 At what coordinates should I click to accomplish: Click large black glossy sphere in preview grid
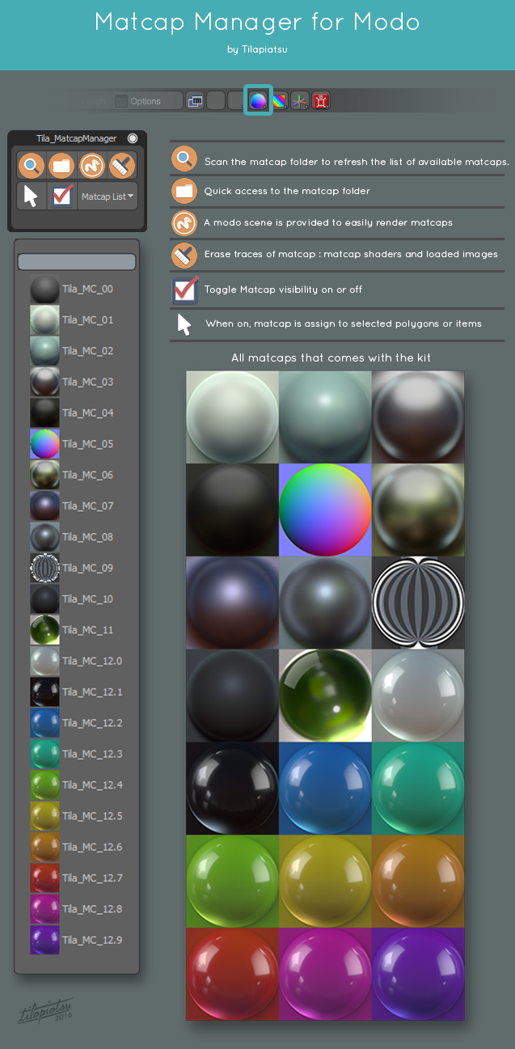[x=232, y=788]
